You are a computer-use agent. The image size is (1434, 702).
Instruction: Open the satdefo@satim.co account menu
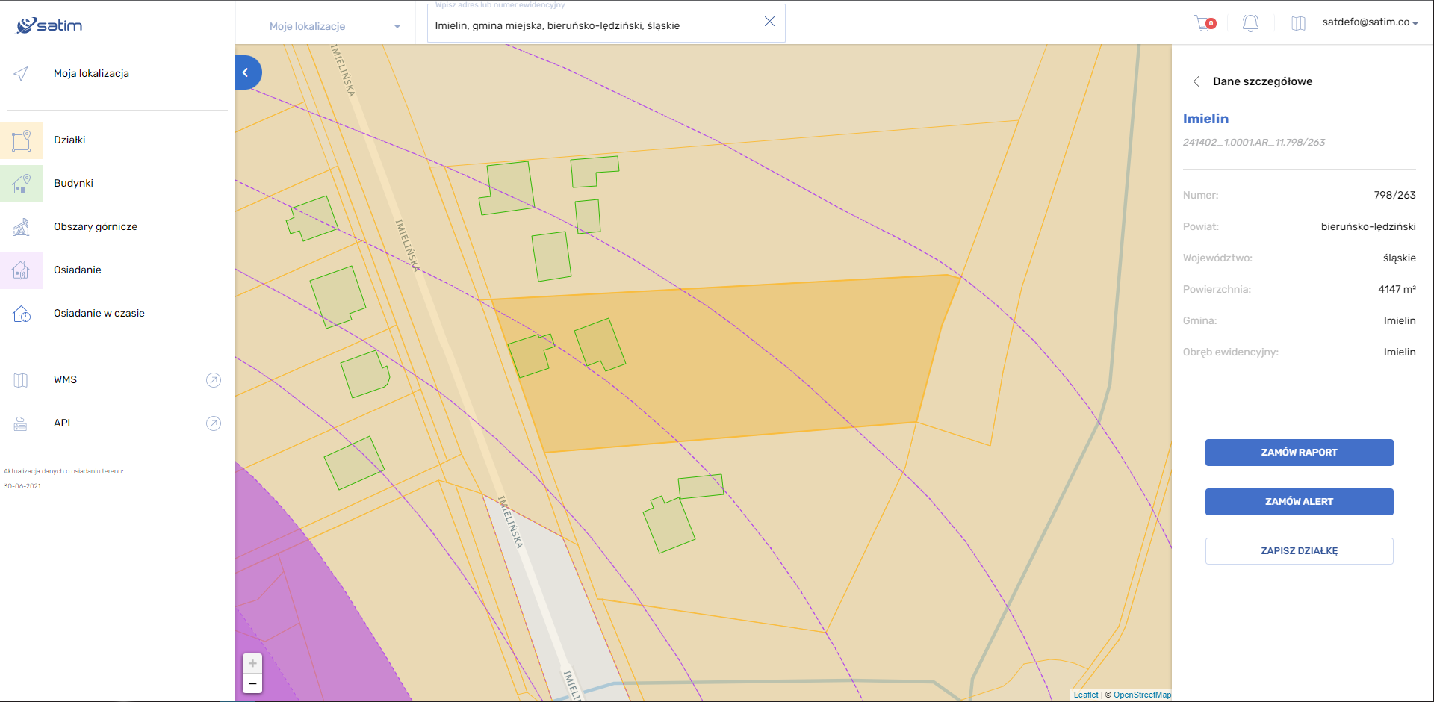tap(1370, 22)
